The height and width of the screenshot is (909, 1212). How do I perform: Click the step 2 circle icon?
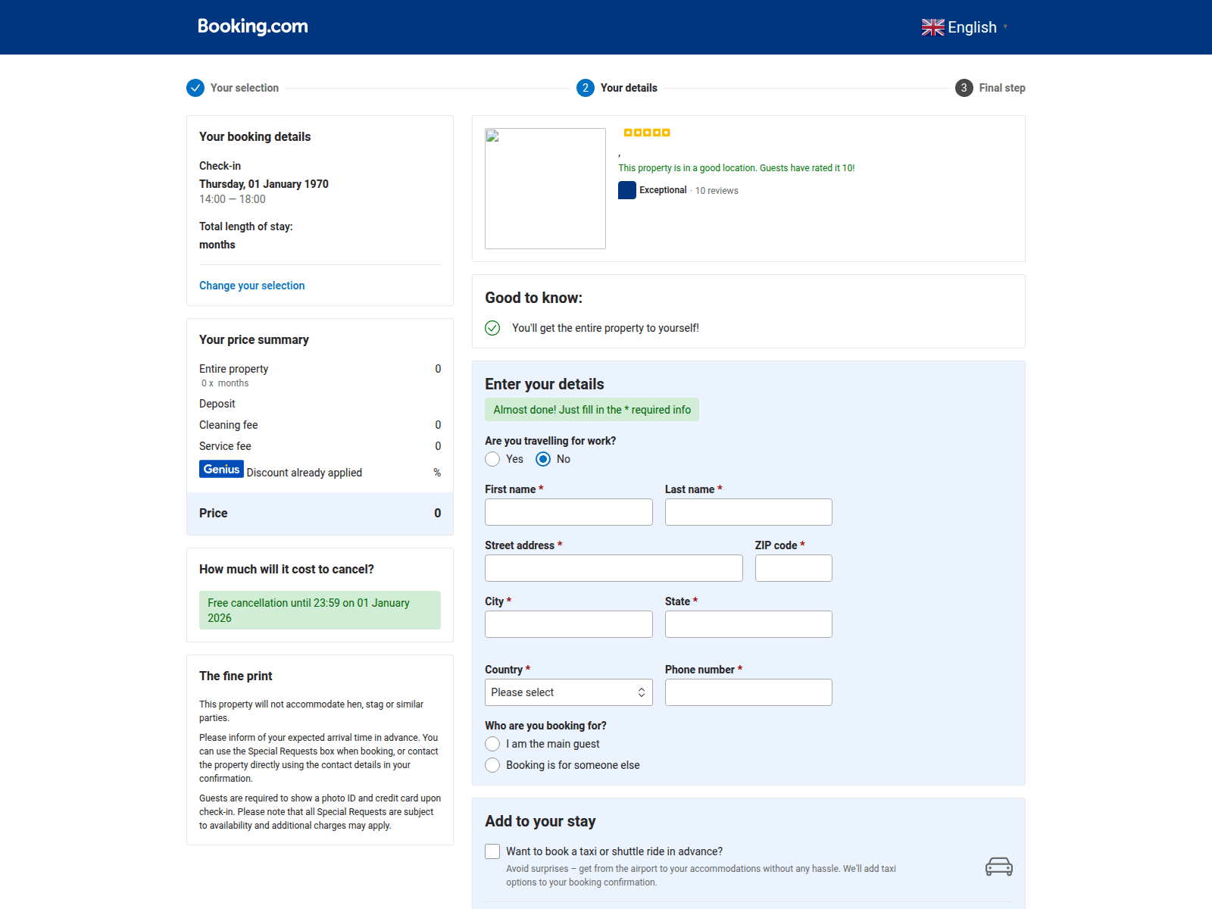[x=586, y=88]
